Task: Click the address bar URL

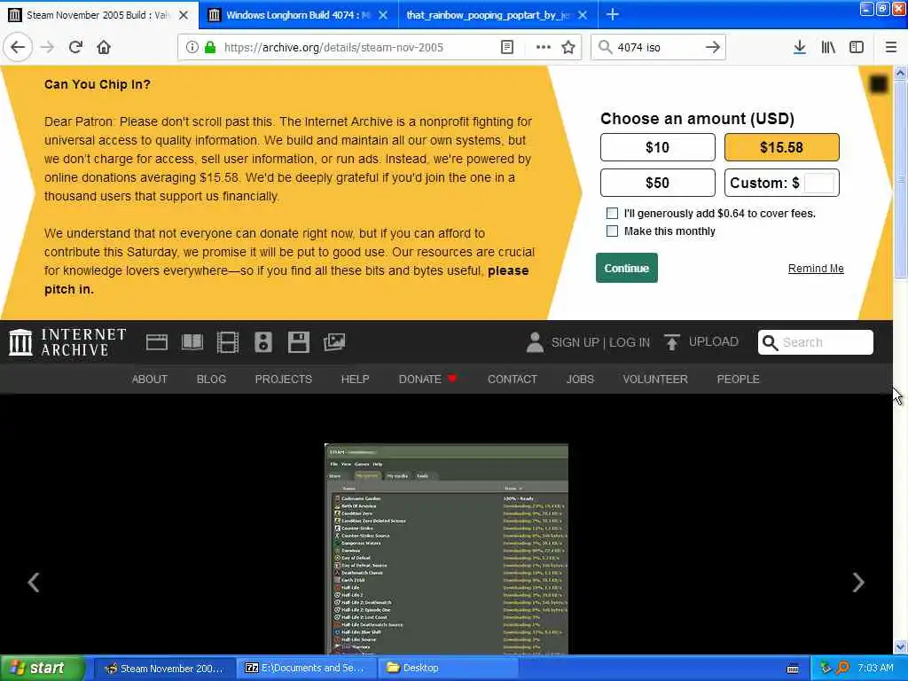Action: tap(333, 48)
